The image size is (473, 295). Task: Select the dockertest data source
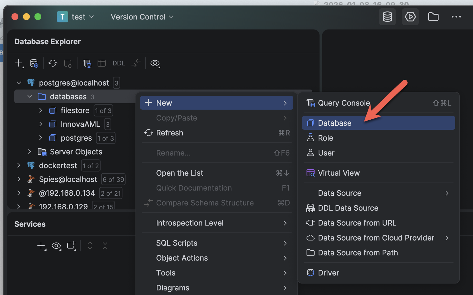pyautogui.click(x=58, y=166)
